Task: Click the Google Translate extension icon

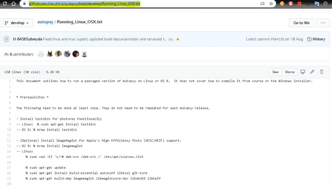Action: pos(317,4)
